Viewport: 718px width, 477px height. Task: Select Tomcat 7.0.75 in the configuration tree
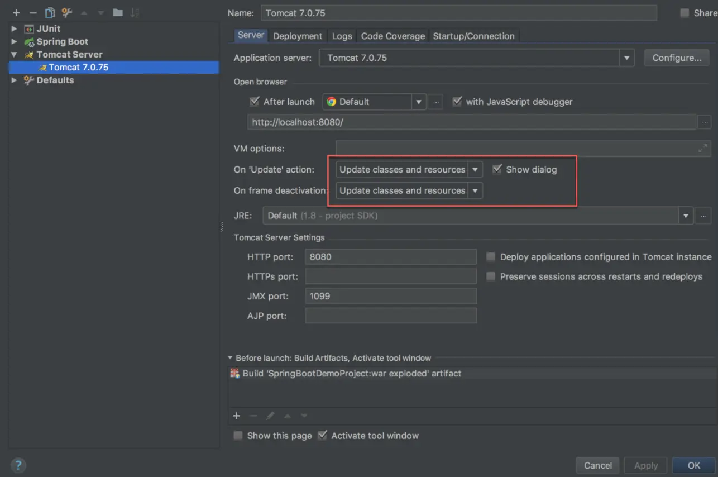(114, 68)
